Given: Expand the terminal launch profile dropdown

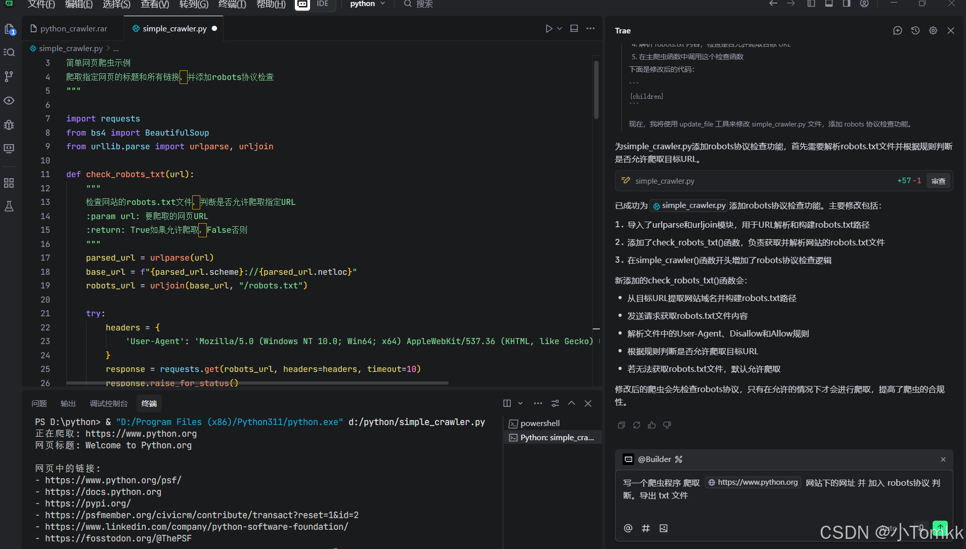Looking at the screenshot, I should click(520, 403).
